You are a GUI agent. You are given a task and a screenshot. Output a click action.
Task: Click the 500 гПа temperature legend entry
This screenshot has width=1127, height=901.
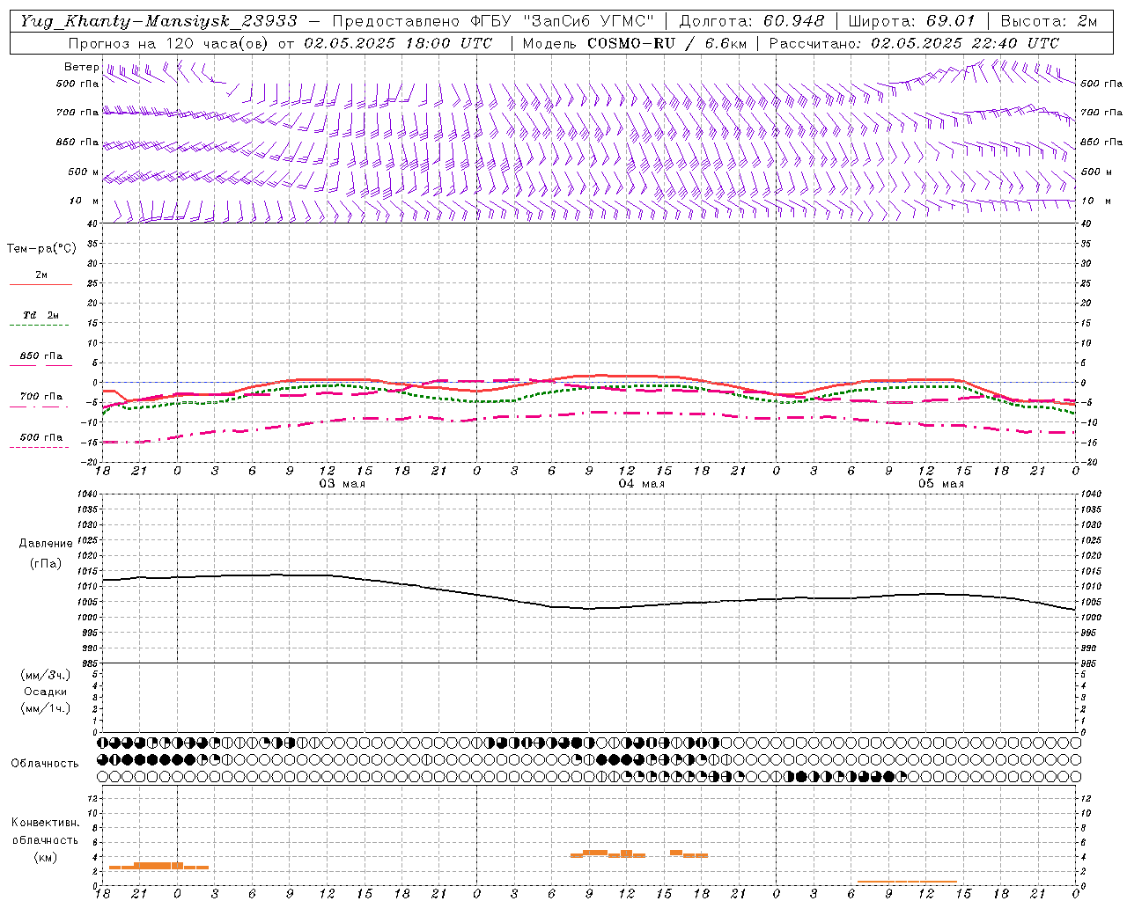pos(41,437)
